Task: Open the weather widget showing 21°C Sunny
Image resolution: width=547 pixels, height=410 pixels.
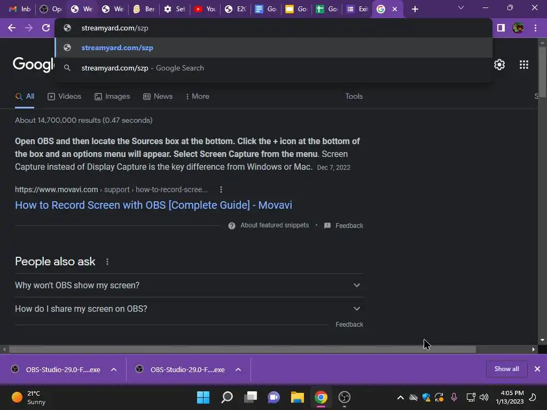Action: (x=29, y=397)
